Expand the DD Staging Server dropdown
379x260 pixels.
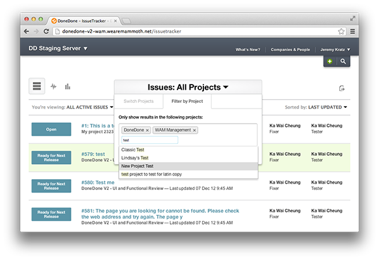(x=58, y=49)
